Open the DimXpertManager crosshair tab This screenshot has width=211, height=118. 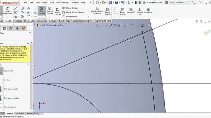tap(17, 28)
